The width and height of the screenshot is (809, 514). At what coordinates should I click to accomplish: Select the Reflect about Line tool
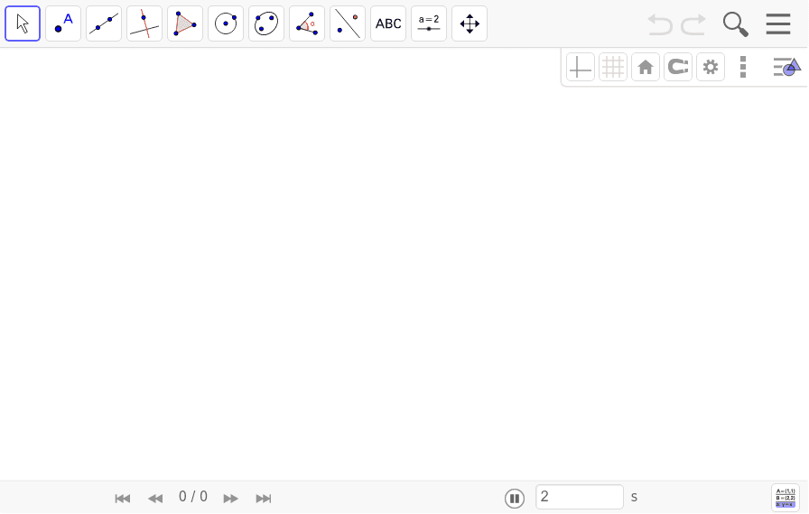[348, 23]
